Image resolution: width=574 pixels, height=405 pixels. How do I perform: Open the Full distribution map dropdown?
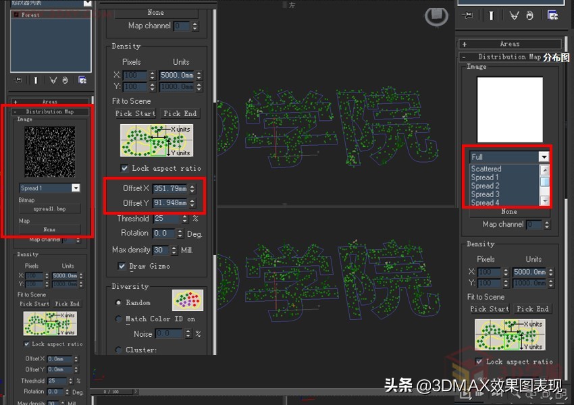click(544, 156)
